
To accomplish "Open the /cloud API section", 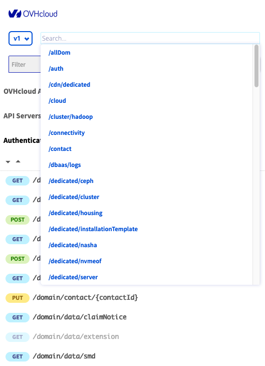I will 57,101.
